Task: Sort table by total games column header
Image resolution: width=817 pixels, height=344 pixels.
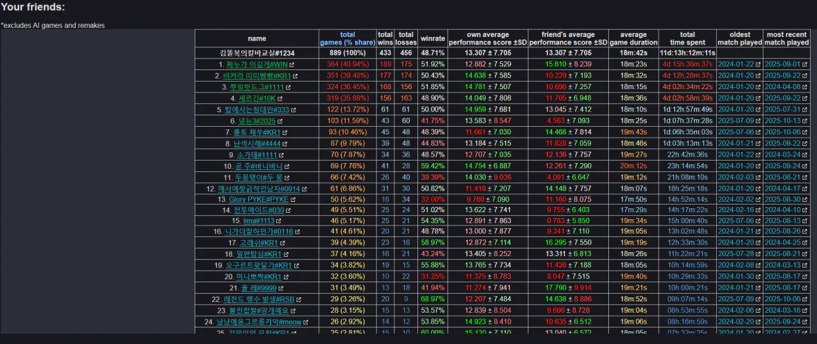Action: tap(347, 38)
